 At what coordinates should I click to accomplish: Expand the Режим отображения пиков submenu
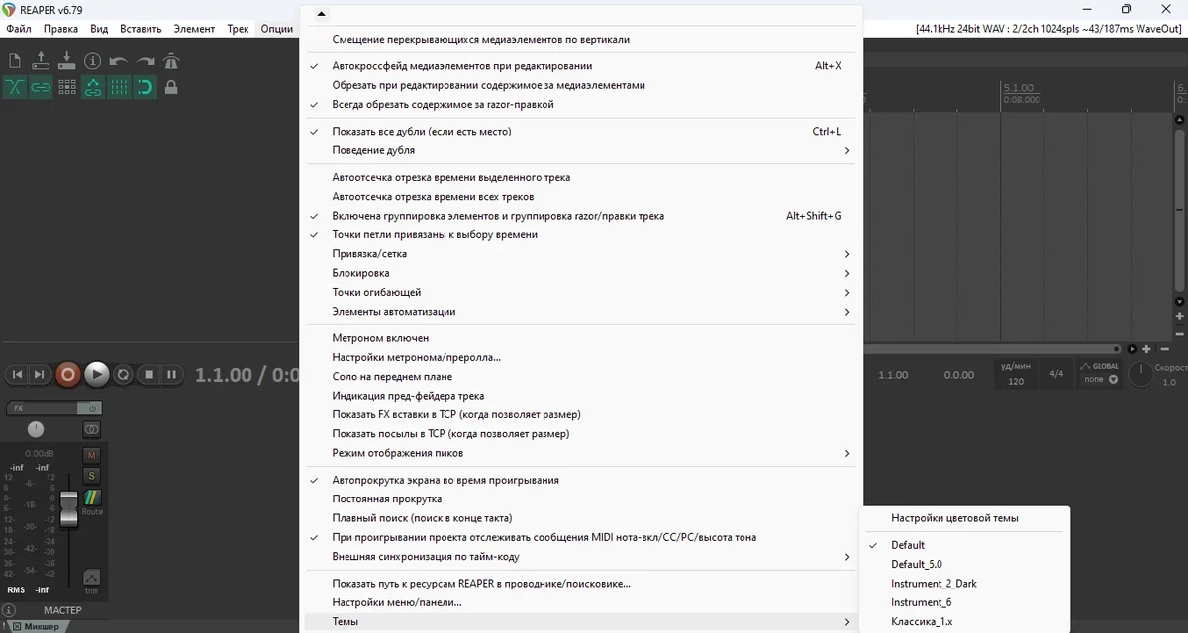(x=580, y=453)
